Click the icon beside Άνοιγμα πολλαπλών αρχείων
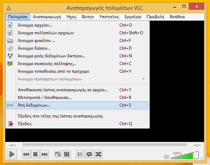 (10, 33)
